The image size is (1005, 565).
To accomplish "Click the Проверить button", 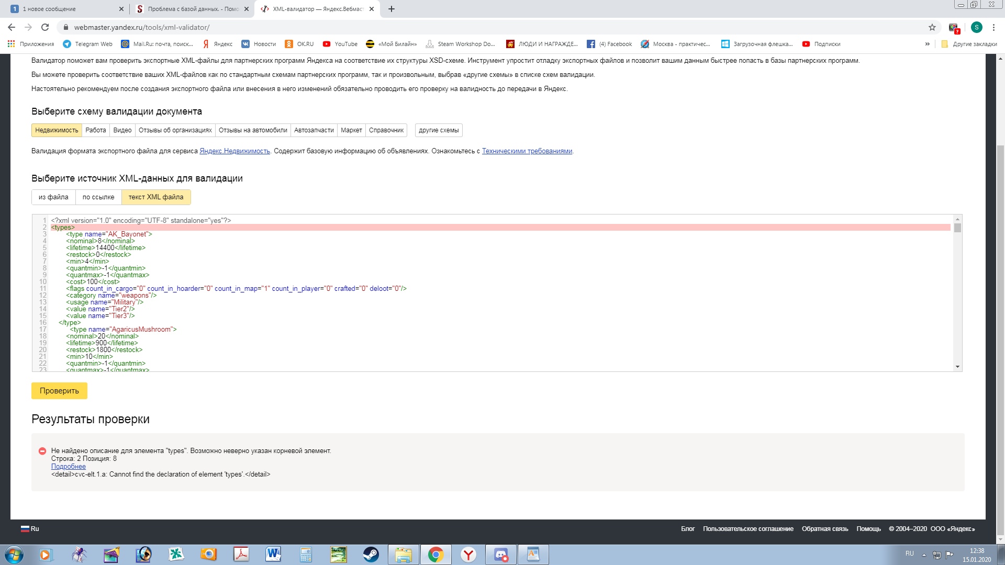I will [x=59, y=391].
